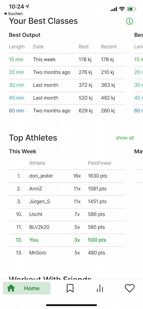Select the 15 min best output length
This screenshot has height=309, width=143.
(16, 59)
